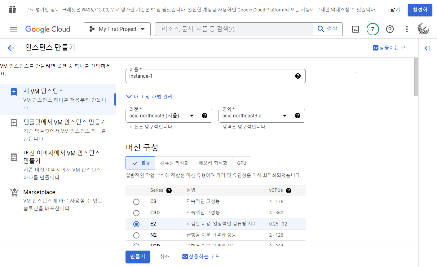Screen dimensions: 437x267
Task: Click the 머신 구성 heading
Action: [x=142, y=147]
